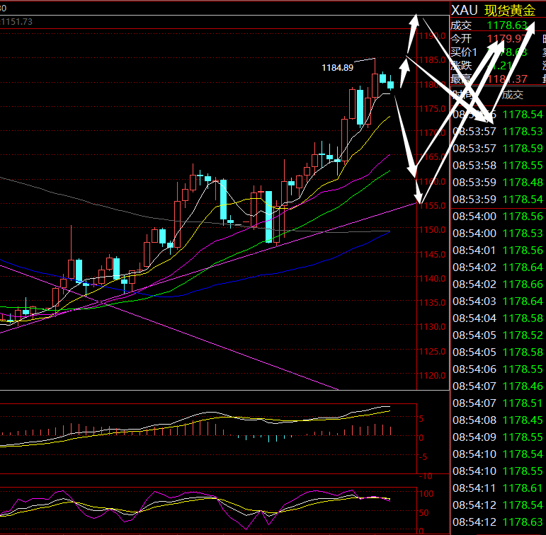Click the 成交 column header in tick list
546x535 pixels.
pyautogui.click(x=513, y=96)
